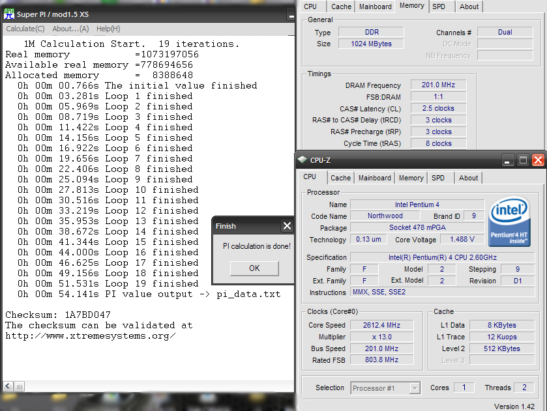
Task: Maximize the front CPU-Z window
Action: tap(523, 160)
